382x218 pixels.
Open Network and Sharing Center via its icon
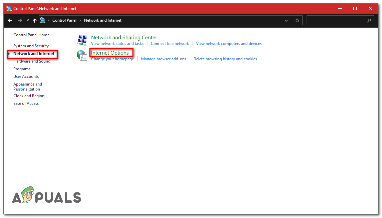[82, 40]
